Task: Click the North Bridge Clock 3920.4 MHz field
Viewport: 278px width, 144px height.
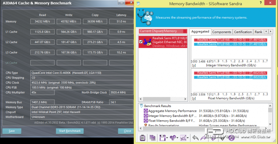Action: pos(121,92)
